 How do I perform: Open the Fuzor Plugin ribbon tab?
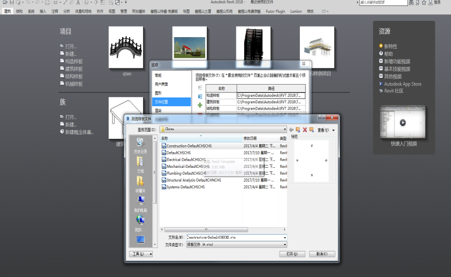click(275, 12)
